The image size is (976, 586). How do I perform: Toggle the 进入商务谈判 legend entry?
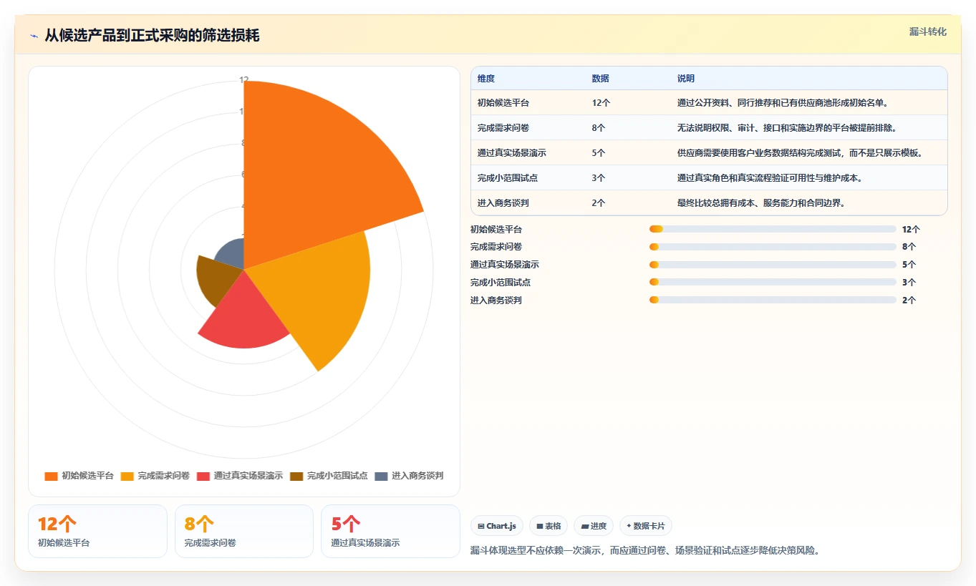pos(409,476)
